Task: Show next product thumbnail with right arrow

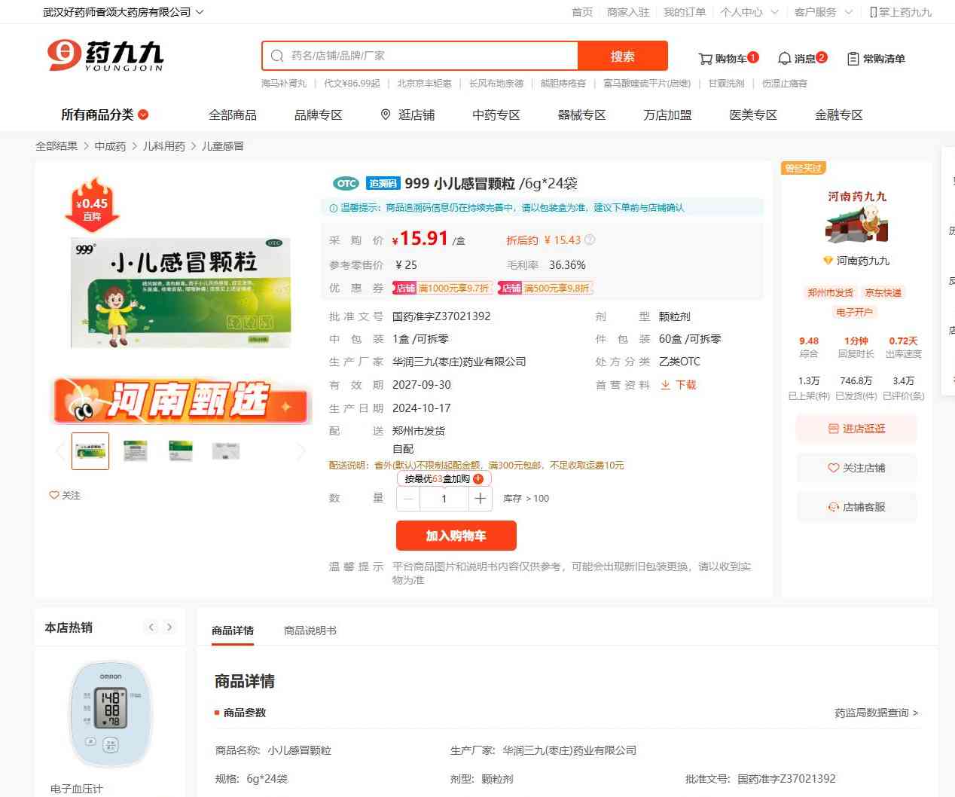Action: [x=301, y=451]
